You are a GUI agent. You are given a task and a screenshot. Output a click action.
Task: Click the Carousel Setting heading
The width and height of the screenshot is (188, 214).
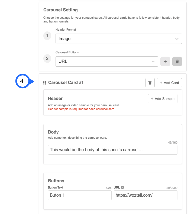pos(60,10)
